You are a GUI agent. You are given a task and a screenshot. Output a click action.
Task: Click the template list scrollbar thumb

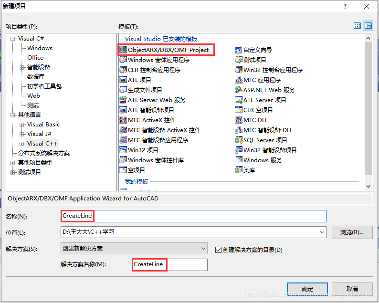tap(368, 108)
